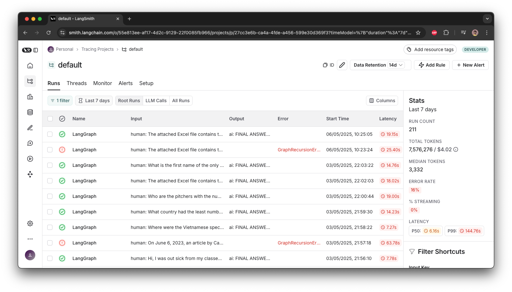512x292 pixels.
Task: Click the status icon in table header
Action: [x=62, y=119]
